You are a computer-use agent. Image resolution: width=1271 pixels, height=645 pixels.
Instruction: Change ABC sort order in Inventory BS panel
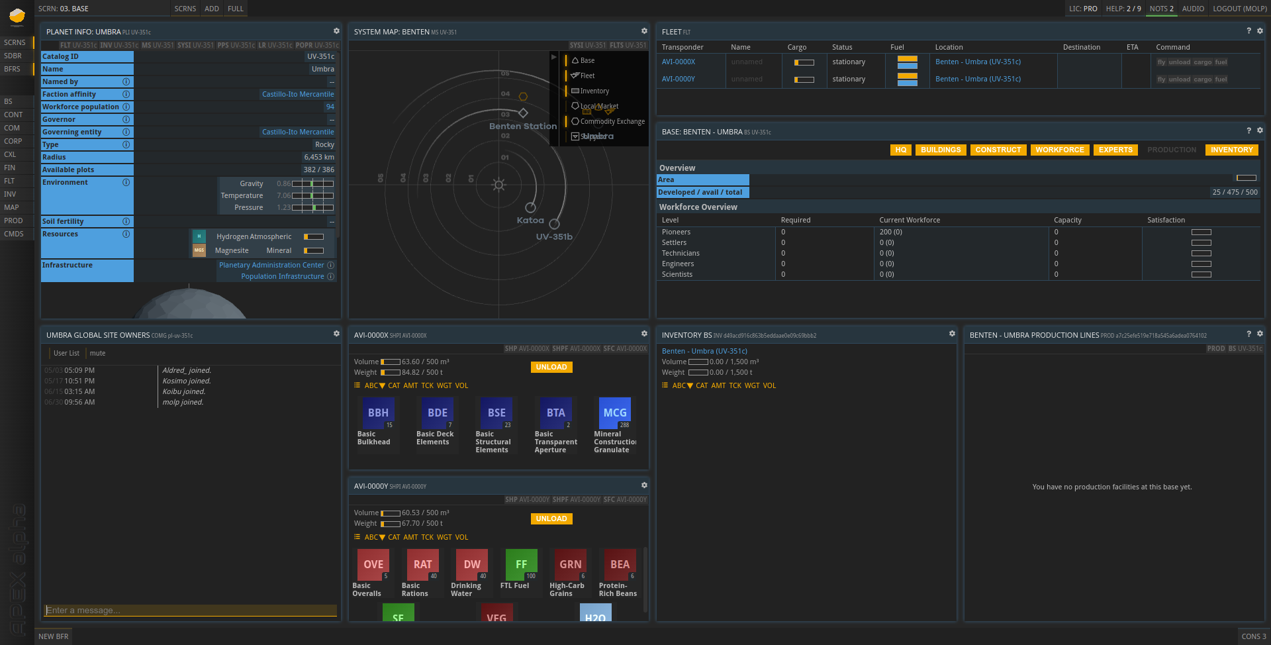pos(683,385)
